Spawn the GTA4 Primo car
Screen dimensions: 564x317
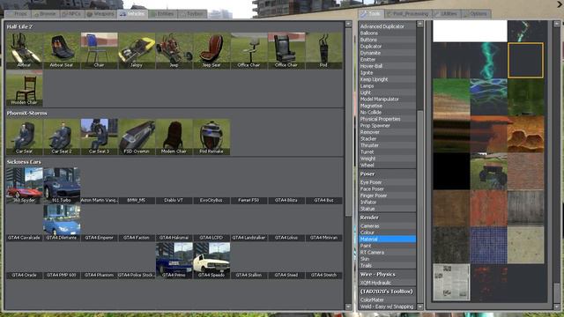(x=174, y=261)
